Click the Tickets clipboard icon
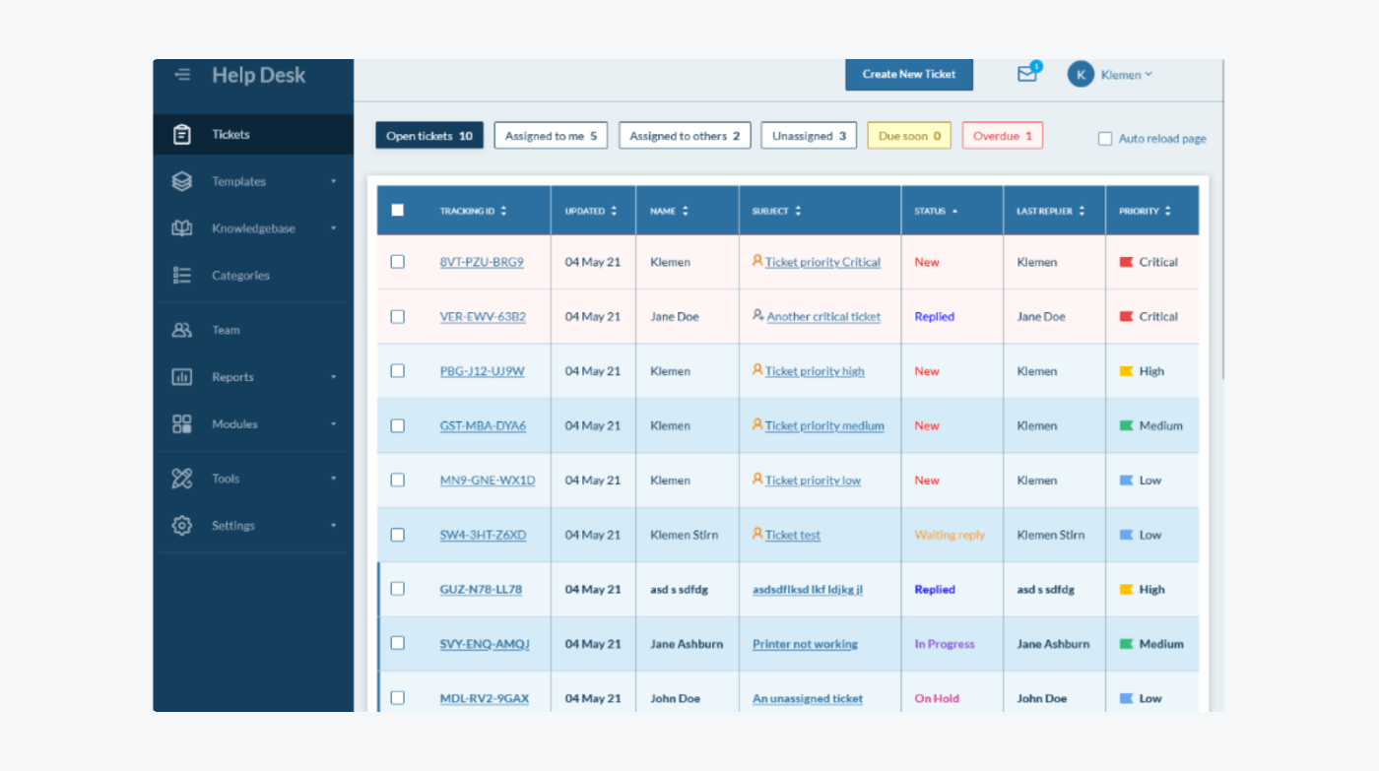This screenshot has height=771, width=1379. tap(182, 134)
